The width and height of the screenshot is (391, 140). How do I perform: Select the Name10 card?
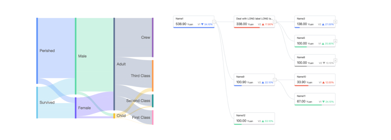315,80
